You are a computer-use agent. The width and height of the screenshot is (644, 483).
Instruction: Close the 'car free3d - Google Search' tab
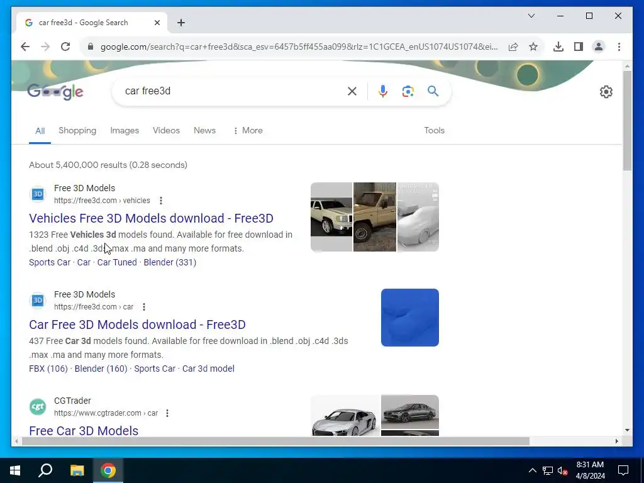coord(157,23)
